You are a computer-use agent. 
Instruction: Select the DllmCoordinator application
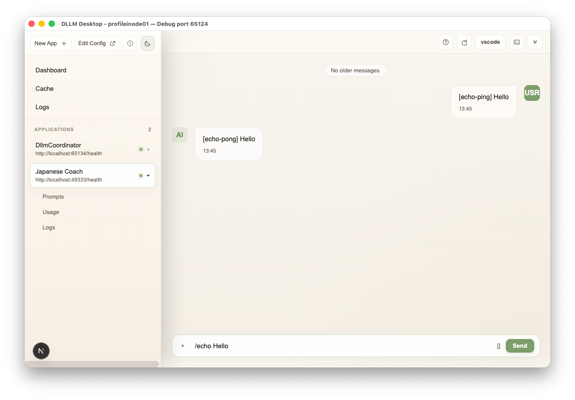[92, 149]
